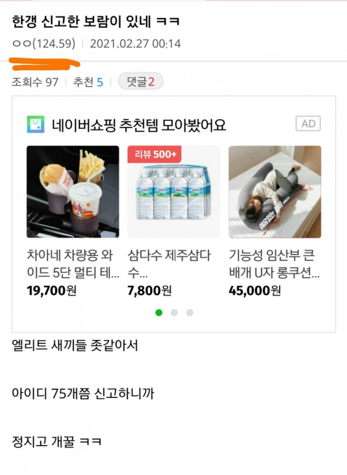This screenshot has width=347, height=475.
Task: Open product title 차아네 차량용 와이드 5단
Action: 73,264
